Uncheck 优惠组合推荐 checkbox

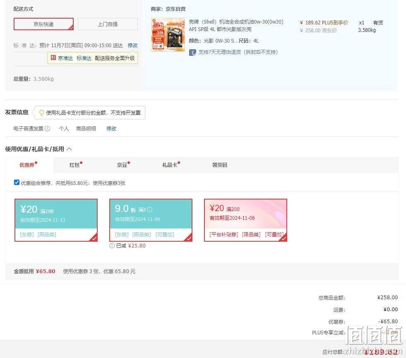[x=17, y=183]
